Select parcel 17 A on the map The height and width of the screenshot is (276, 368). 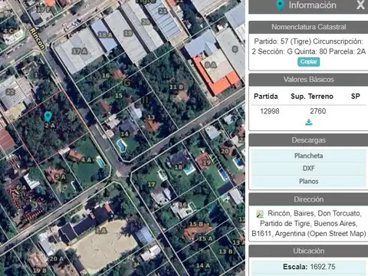pyautogui.click(x=80, y=51)
